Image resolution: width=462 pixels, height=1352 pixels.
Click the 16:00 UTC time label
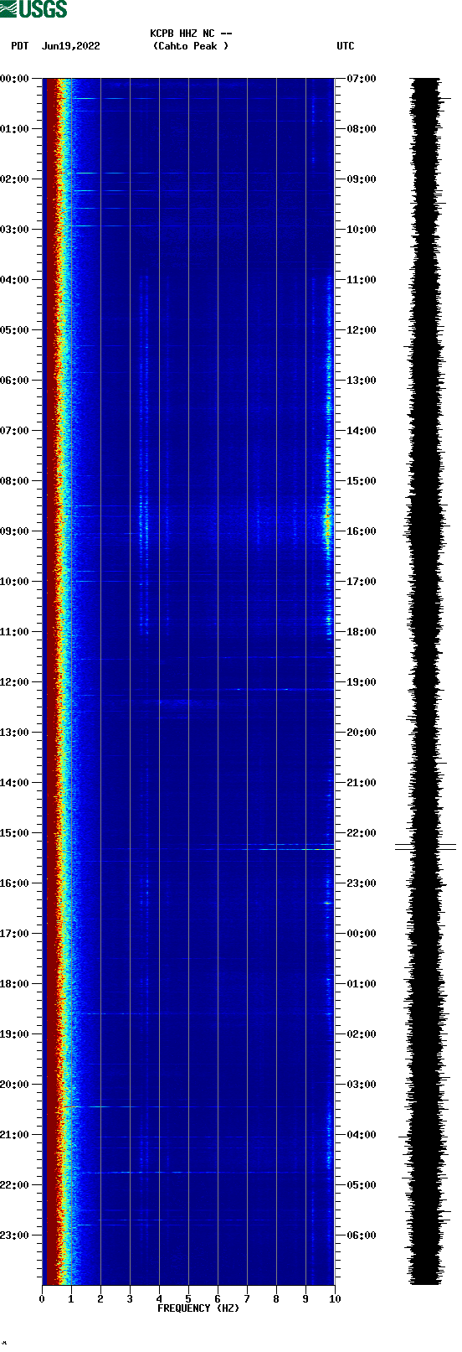point(361,531)
